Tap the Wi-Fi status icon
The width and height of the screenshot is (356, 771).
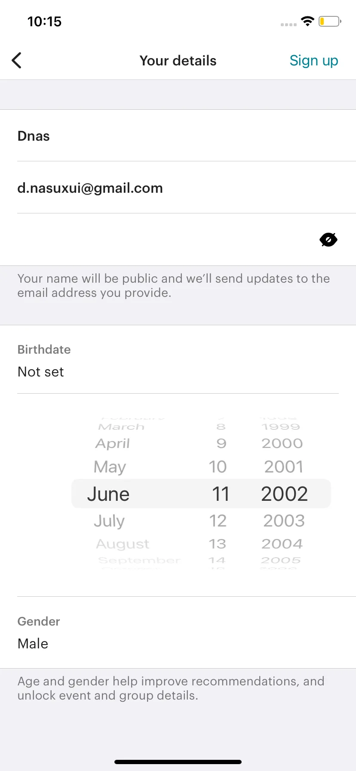click(x=307, y=21)
